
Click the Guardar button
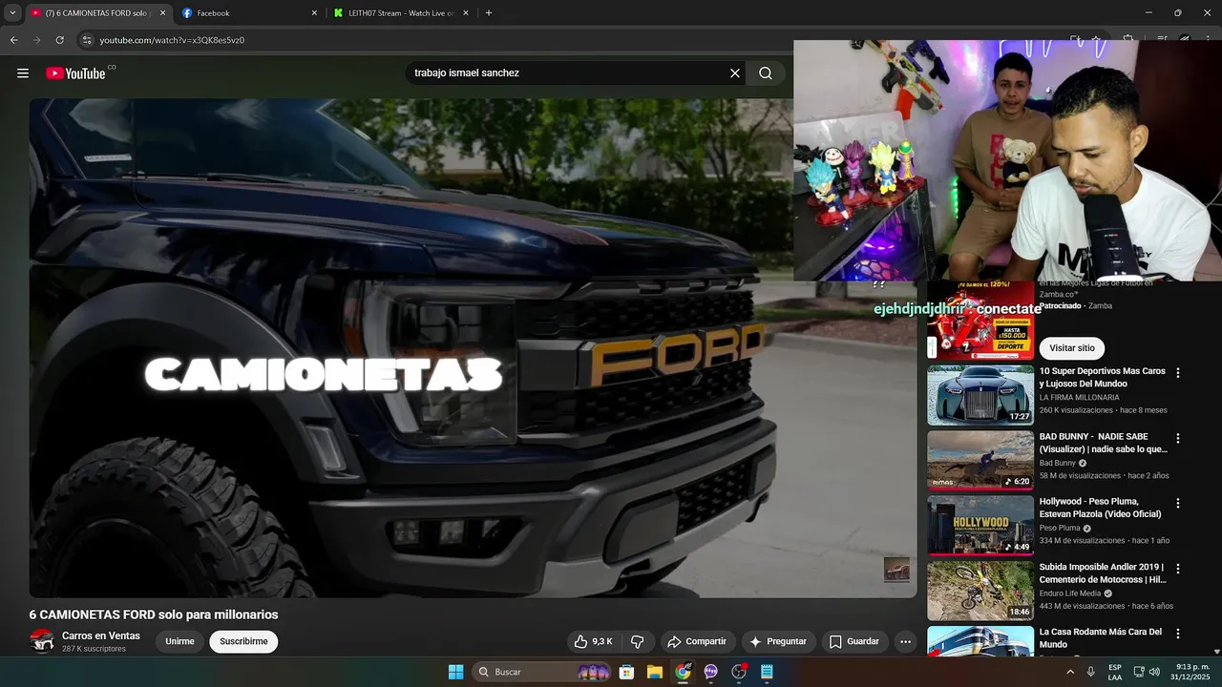pos(853,641)
